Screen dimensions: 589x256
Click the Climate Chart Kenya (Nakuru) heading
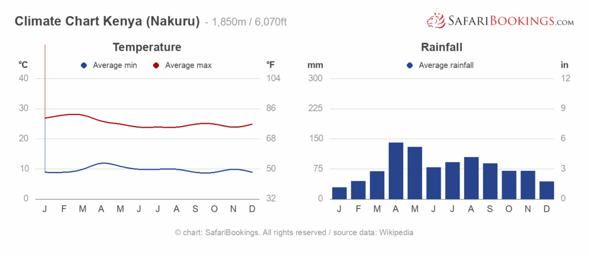(107, 21)
